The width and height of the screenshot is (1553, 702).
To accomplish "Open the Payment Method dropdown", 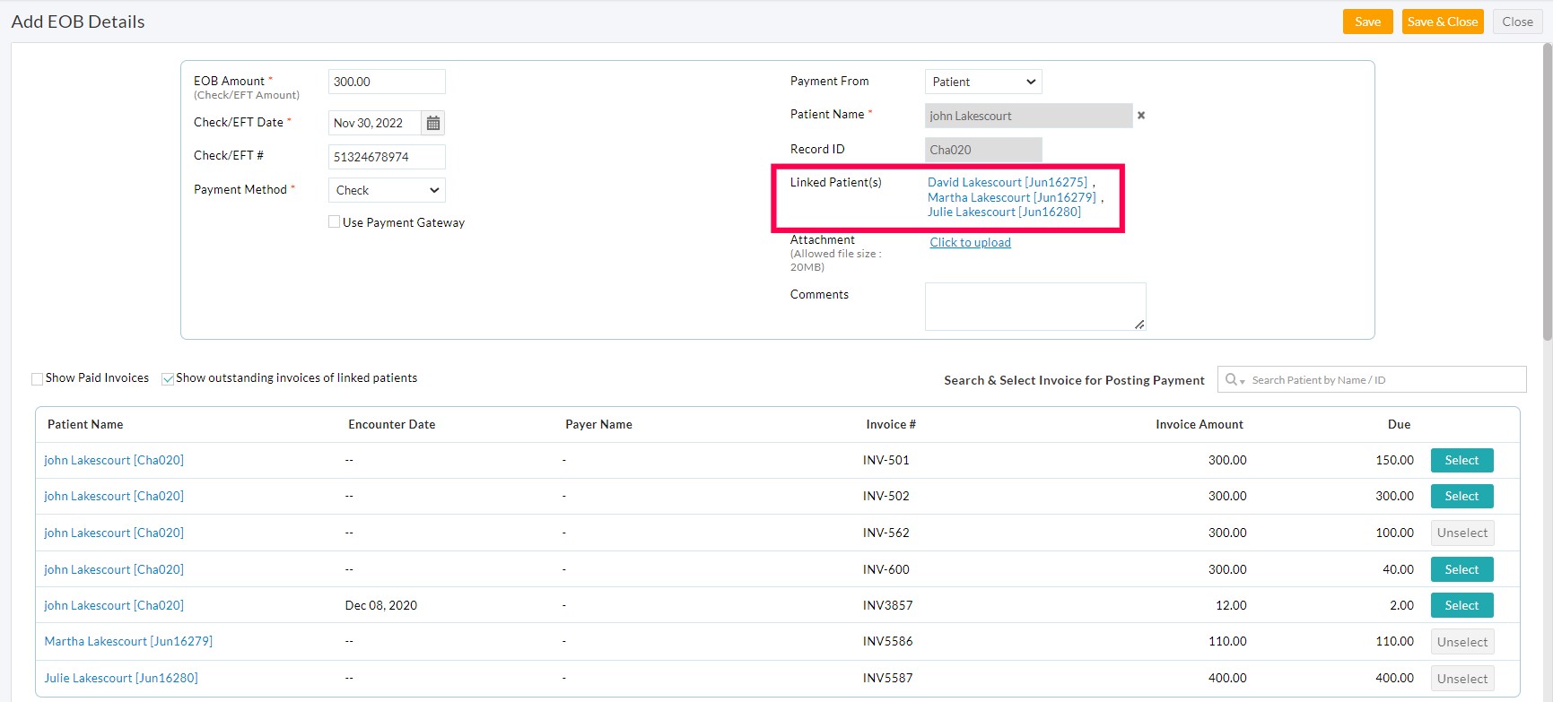I will pyautogui.click(x=387, y=190).
